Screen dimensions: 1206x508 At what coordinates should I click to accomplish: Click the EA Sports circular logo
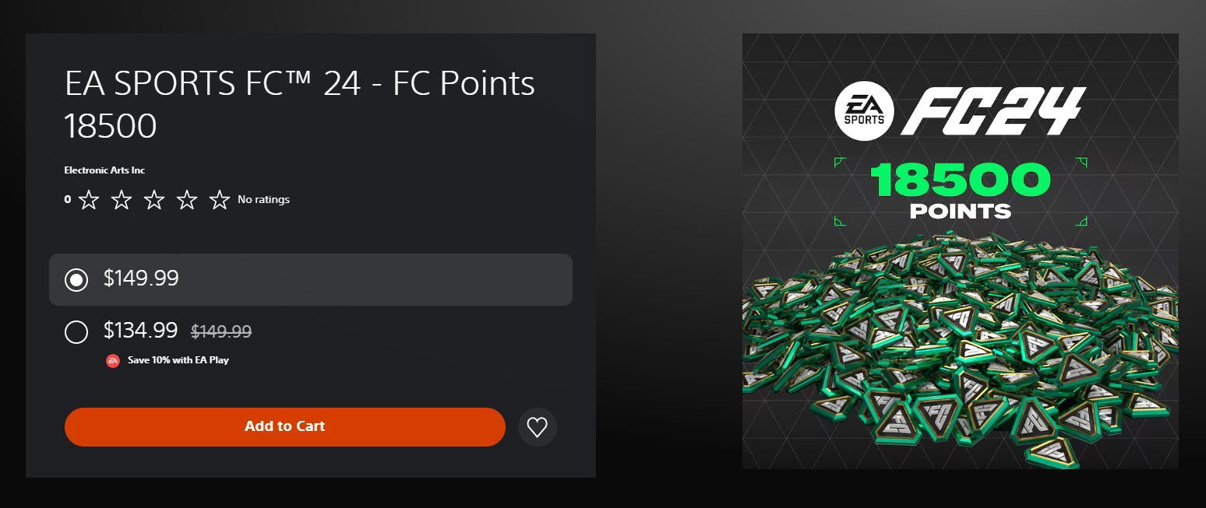[x=865, y=112]
